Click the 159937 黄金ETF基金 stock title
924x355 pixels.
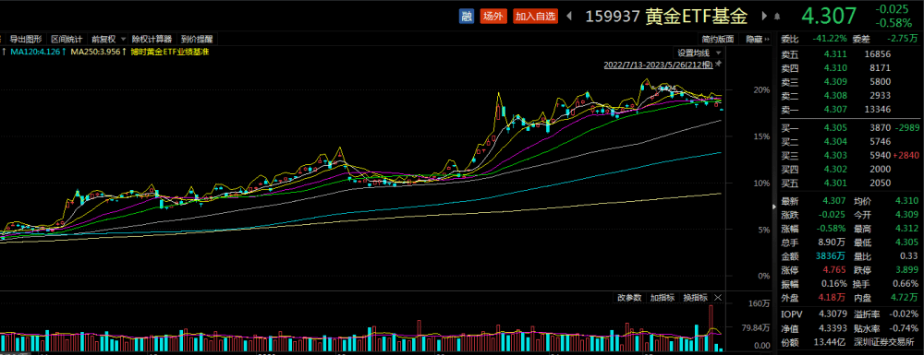[666, 17]
